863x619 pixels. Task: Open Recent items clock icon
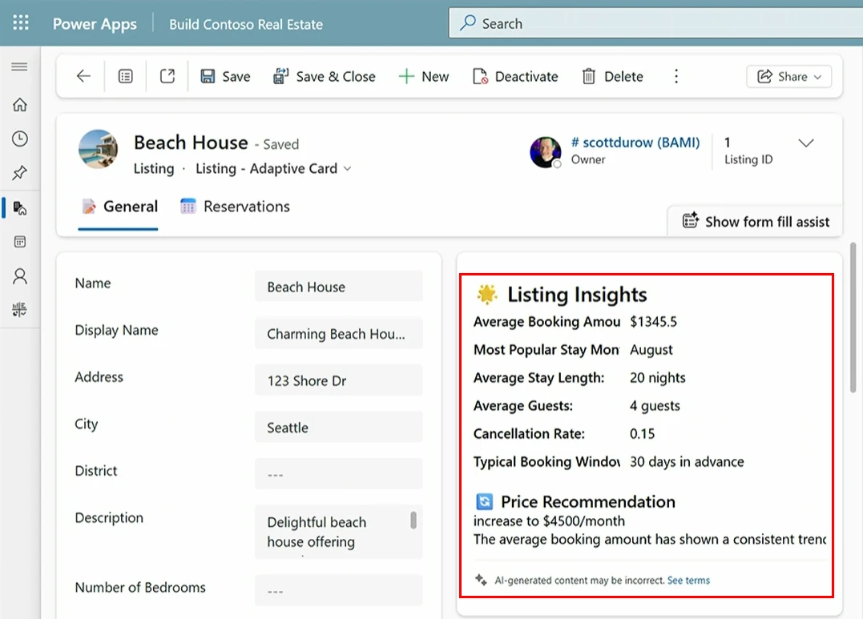[x=20, y=139]
